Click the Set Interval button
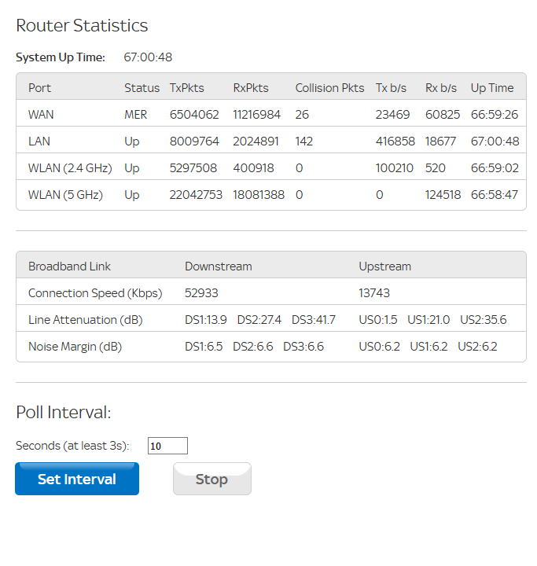Viewport: 537px width, 566px height. (77, 479)
